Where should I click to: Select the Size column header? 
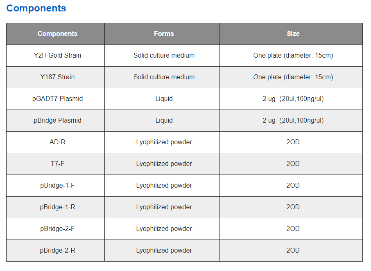[291, 34]
